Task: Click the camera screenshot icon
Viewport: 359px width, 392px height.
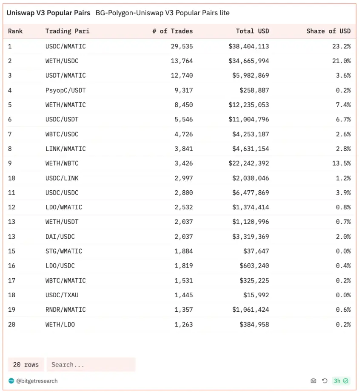Action: (313, 381)
